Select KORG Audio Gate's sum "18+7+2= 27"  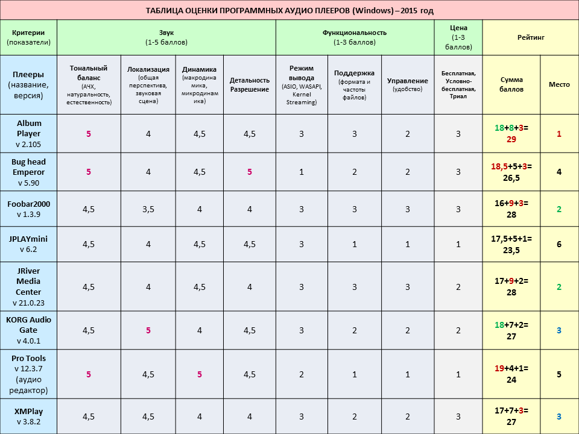coord(511,330)
